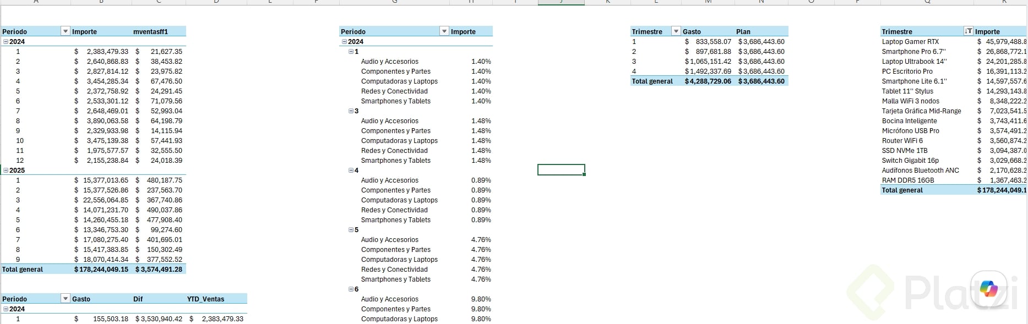
Task: Select the SSD NVMe 1TB row label
Action: pos(904,150)
